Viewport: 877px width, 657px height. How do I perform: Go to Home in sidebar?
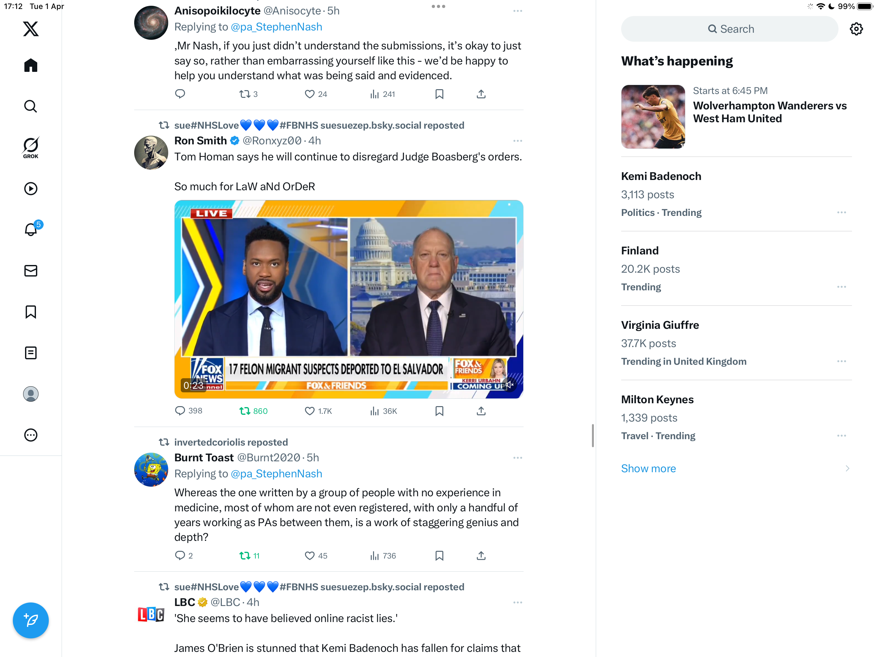30,65
